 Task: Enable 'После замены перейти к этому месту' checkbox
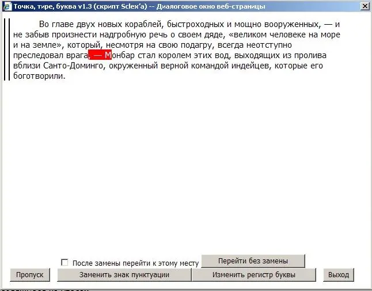[64, 263]
